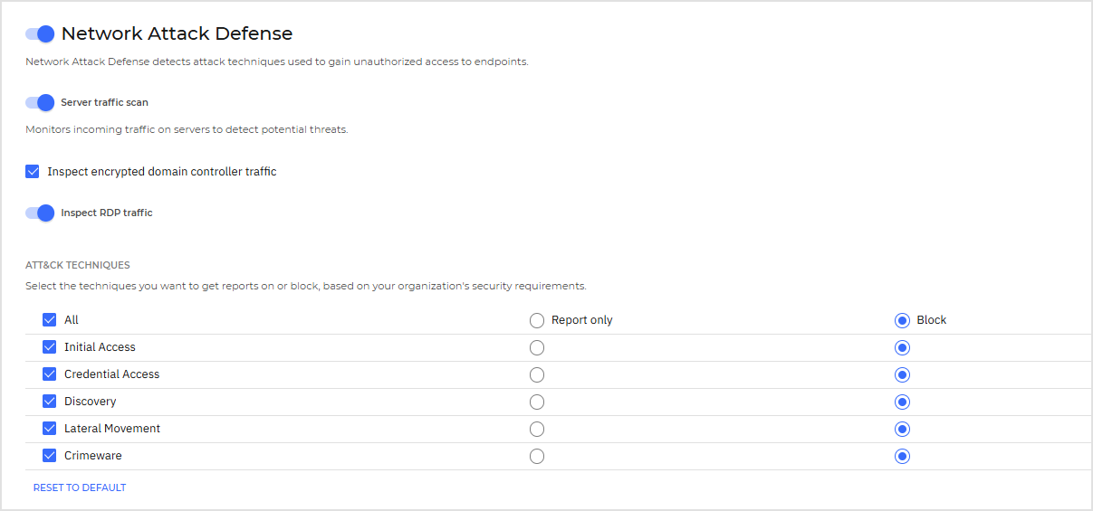Toggle the Network Attack Defense switch

[x=40, y=34]
